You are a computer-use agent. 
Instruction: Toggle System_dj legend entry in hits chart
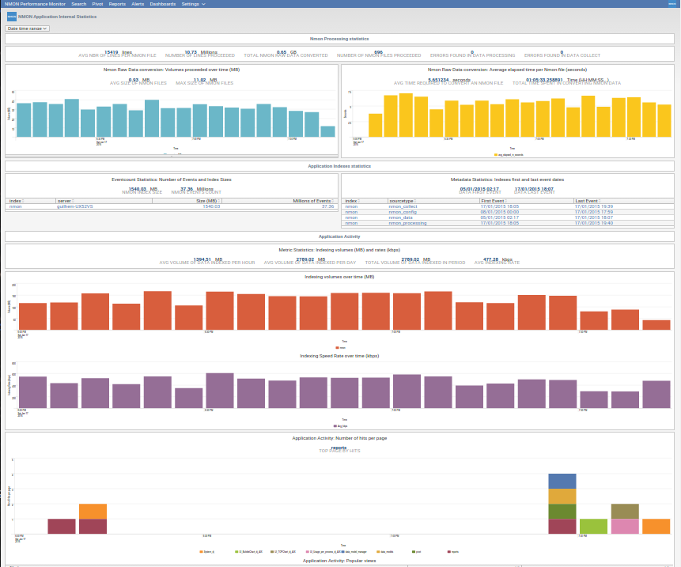point(207,552)
